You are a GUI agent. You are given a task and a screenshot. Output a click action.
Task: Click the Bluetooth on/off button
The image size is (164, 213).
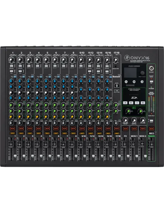click(x=117, y=86)
